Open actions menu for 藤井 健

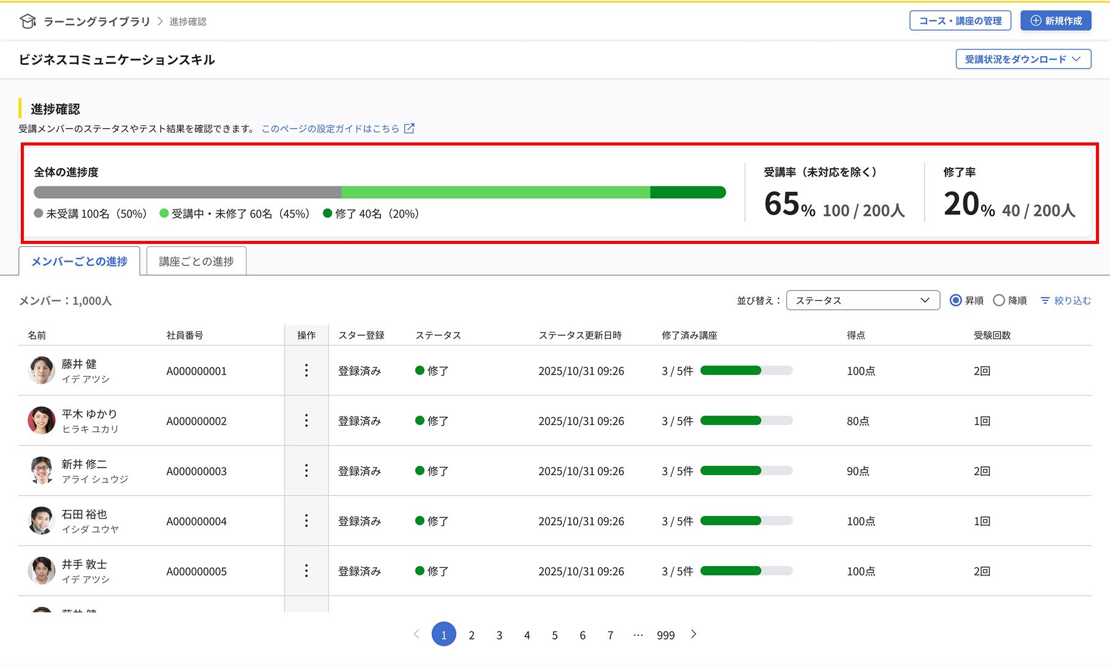click(x=306, y=370)
